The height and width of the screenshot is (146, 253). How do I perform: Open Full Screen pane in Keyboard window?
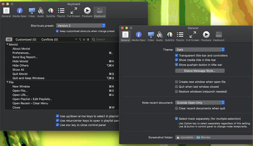tap(74, 12)
